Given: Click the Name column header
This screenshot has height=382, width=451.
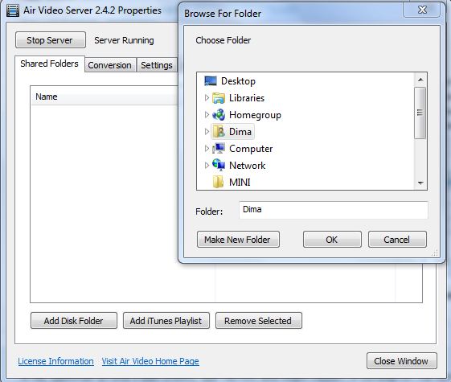Looking at the screenshot, I should coord(105,97).
